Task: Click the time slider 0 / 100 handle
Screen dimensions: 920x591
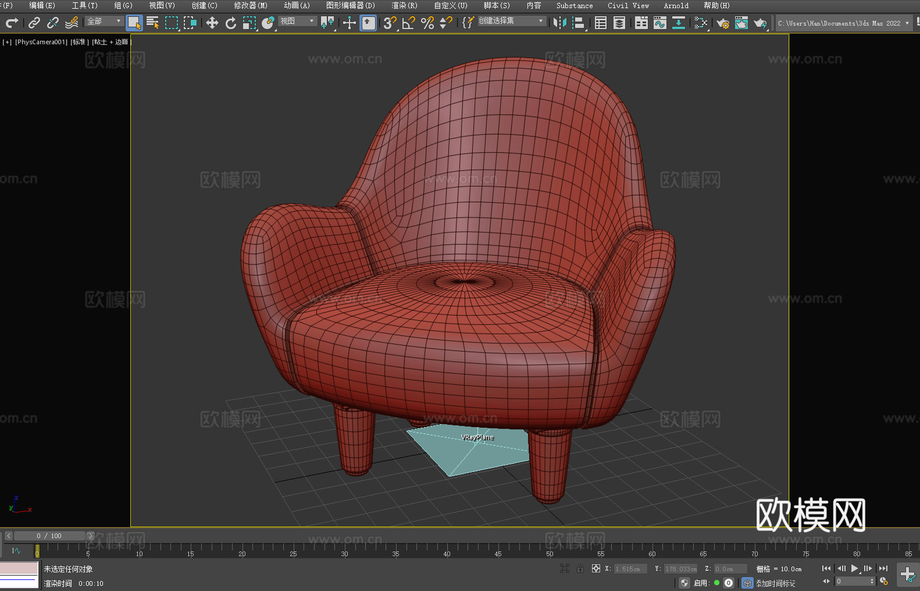Action: coord(49,536)
